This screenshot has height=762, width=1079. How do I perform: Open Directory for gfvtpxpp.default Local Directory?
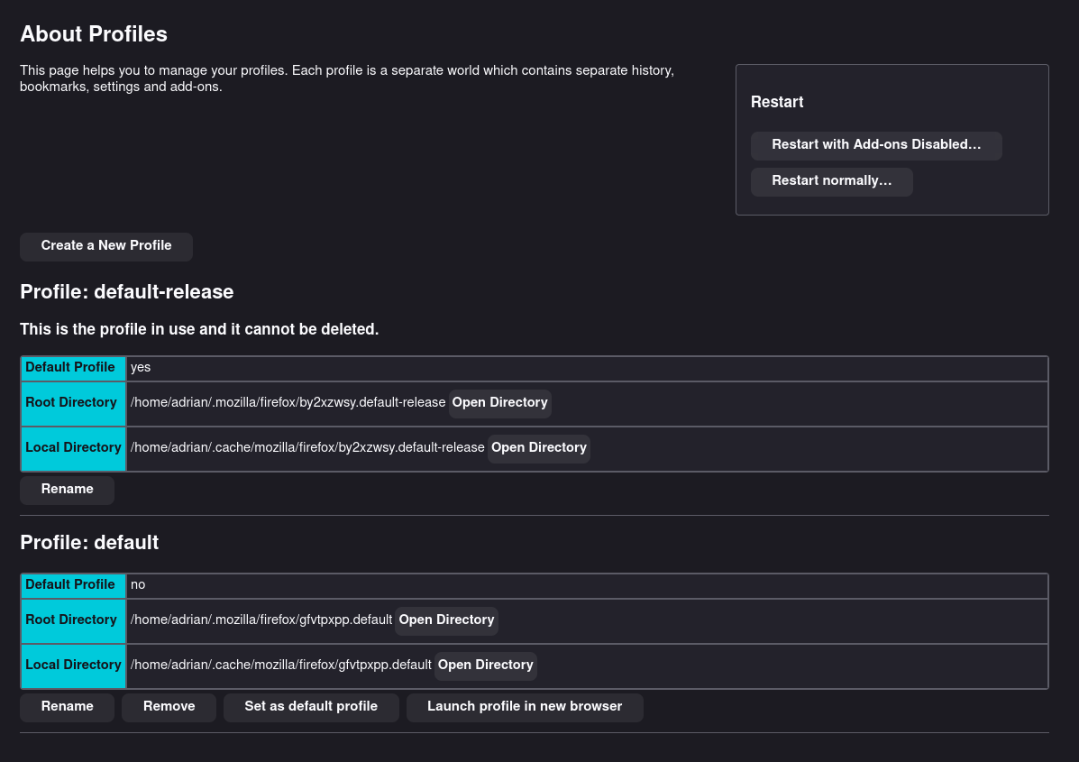pyautogui.click(x=485, y=666)
